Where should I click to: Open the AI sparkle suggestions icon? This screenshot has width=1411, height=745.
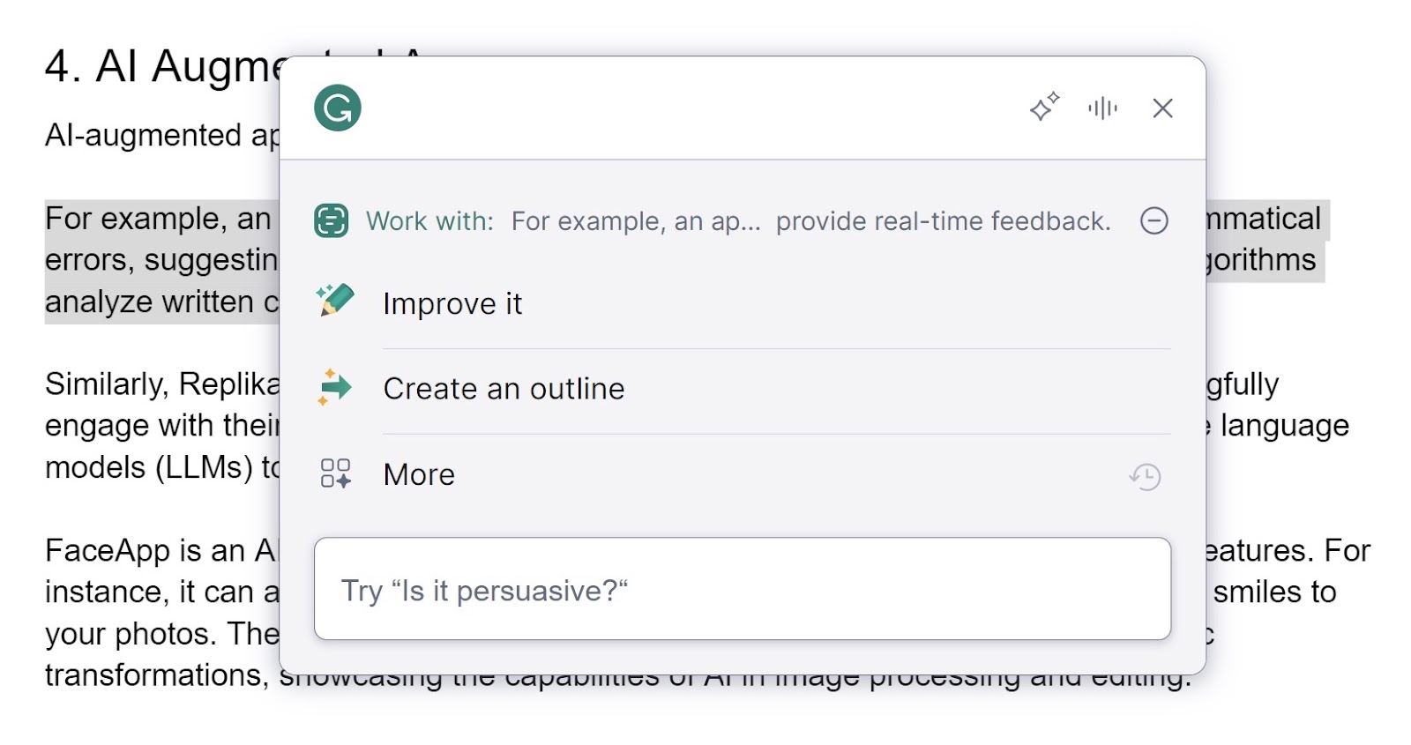pos(1044,108)
